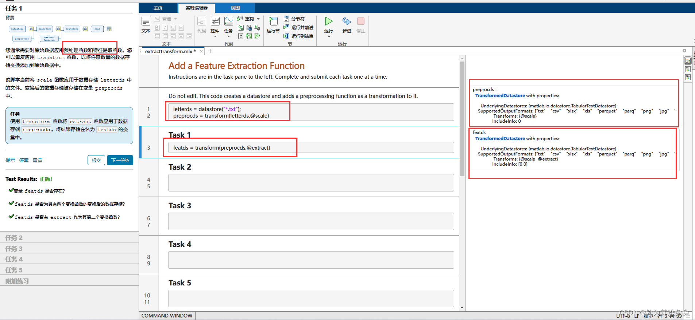Click the 下一任务 Next Task button

(x=120, y=160)
